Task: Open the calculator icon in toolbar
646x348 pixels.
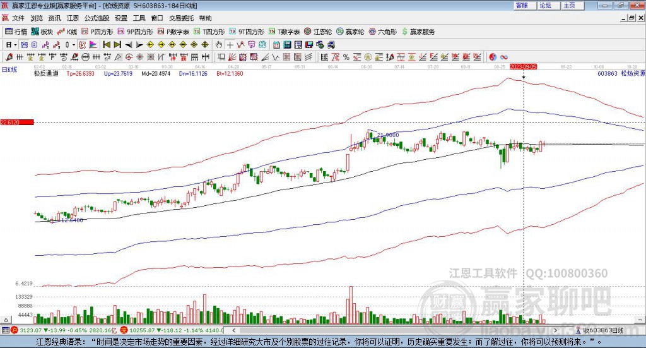Action: coord(288,45)
